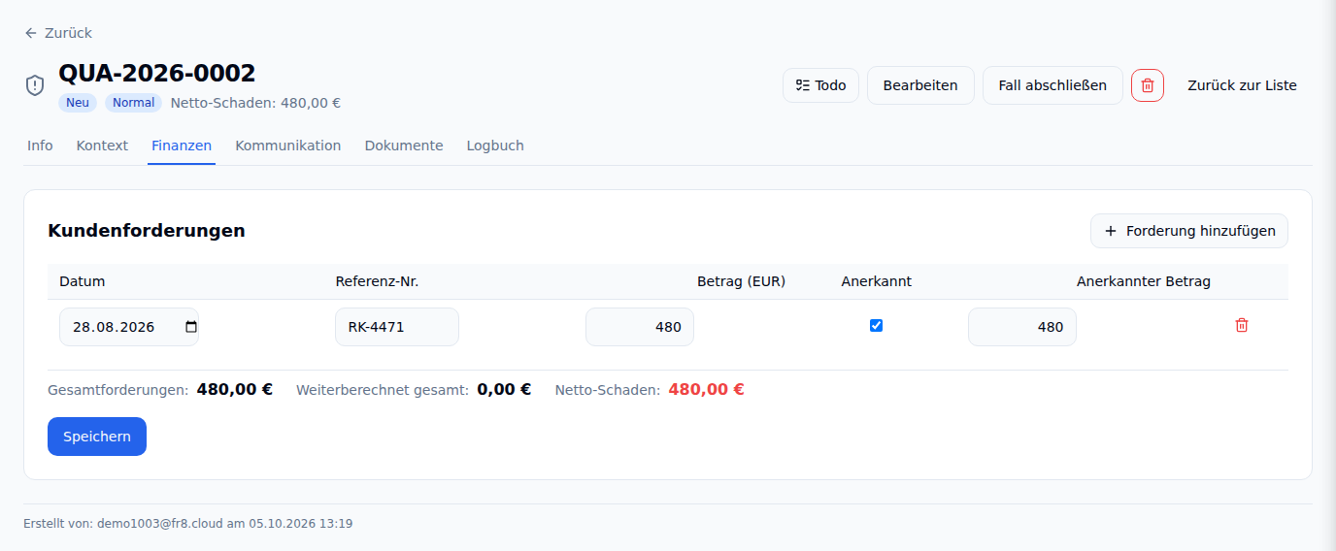The height and width of the screenshot is (551, 1336).
Task: Click the Normal priority badge
Action: click(133, 103)
